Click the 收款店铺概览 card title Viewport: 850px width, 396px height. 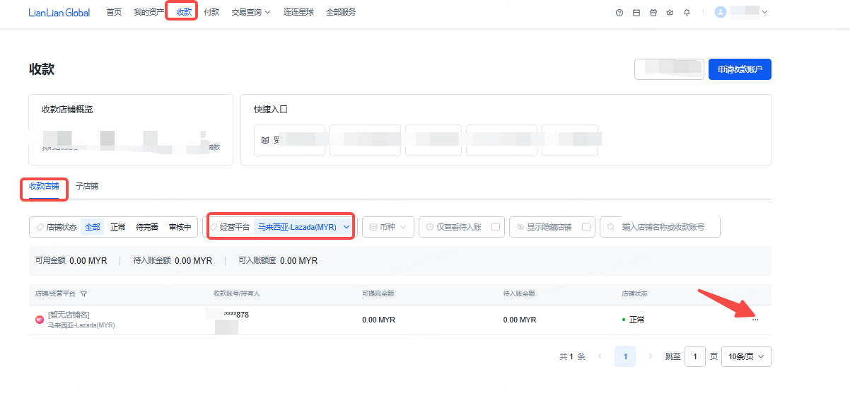click(67, 110)
